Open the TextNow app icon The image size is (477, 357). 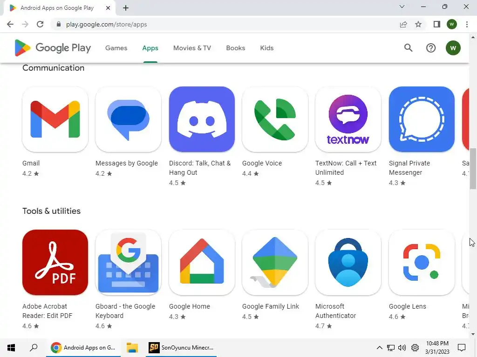coord(348,119)
